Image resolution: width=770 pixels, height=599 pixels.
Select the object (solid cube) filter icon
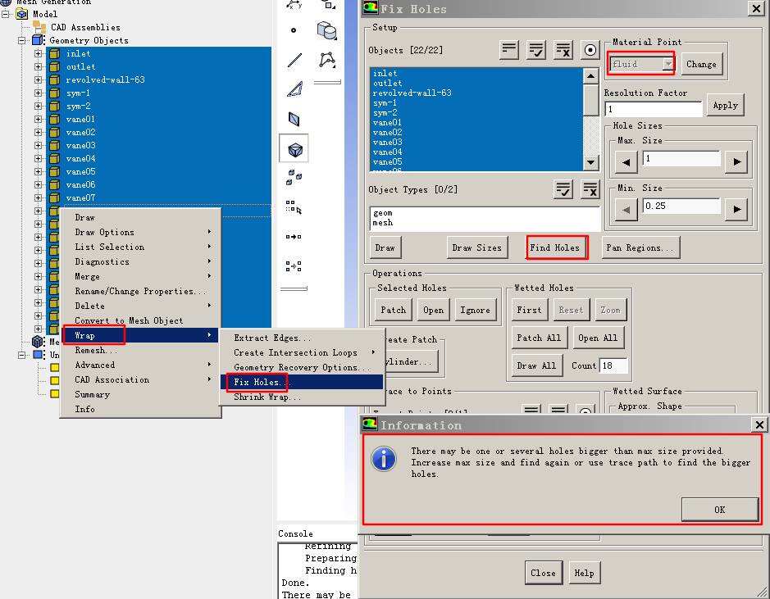(x=294, y=149)
